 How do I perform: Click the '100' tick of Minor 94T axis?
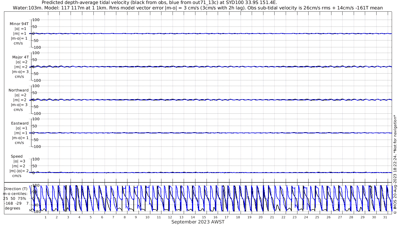point(36,20)
